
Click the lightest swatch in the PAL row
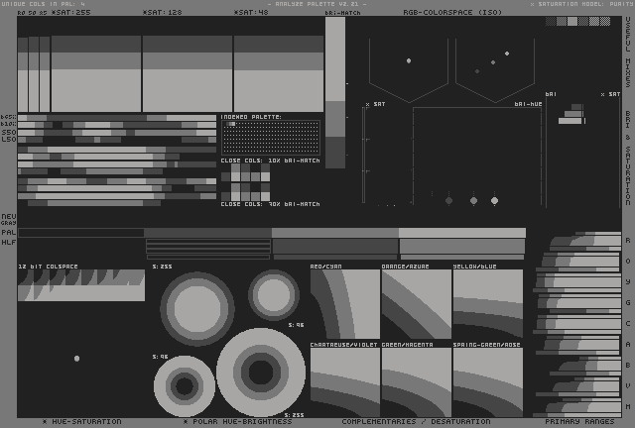[462, 233]
